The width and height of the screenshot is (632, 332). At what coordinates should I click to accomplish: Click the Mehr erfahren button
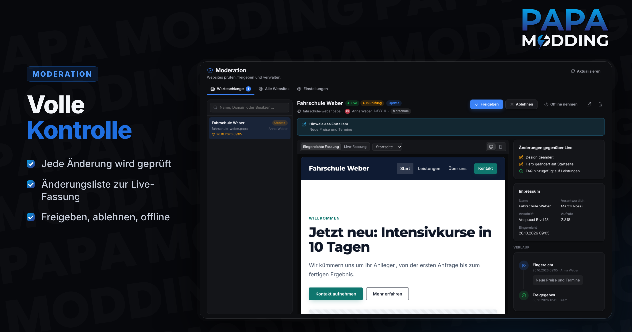(388, 294)
